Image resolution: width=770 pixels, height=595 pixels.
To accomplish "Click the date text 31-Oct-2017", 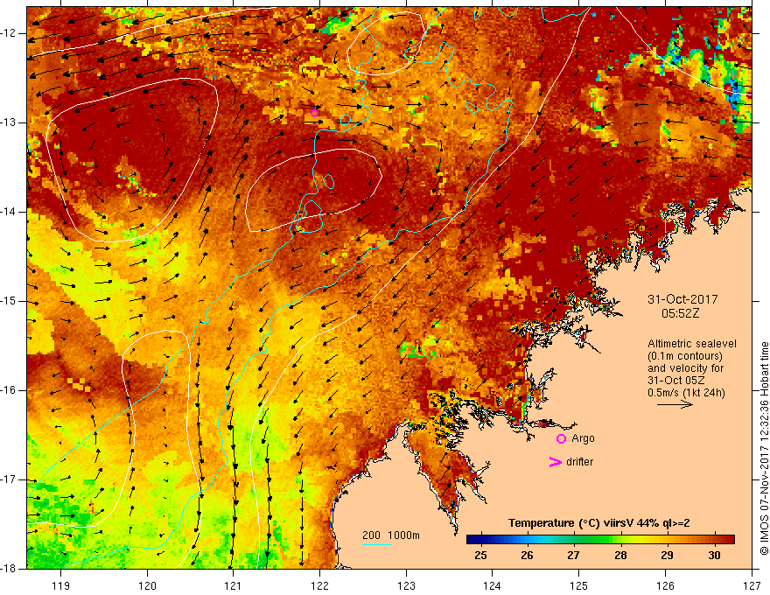I will tap(682, 299).
